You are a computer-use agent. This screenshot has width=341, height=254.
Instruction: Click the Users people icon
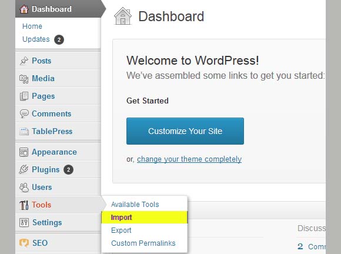24,187
